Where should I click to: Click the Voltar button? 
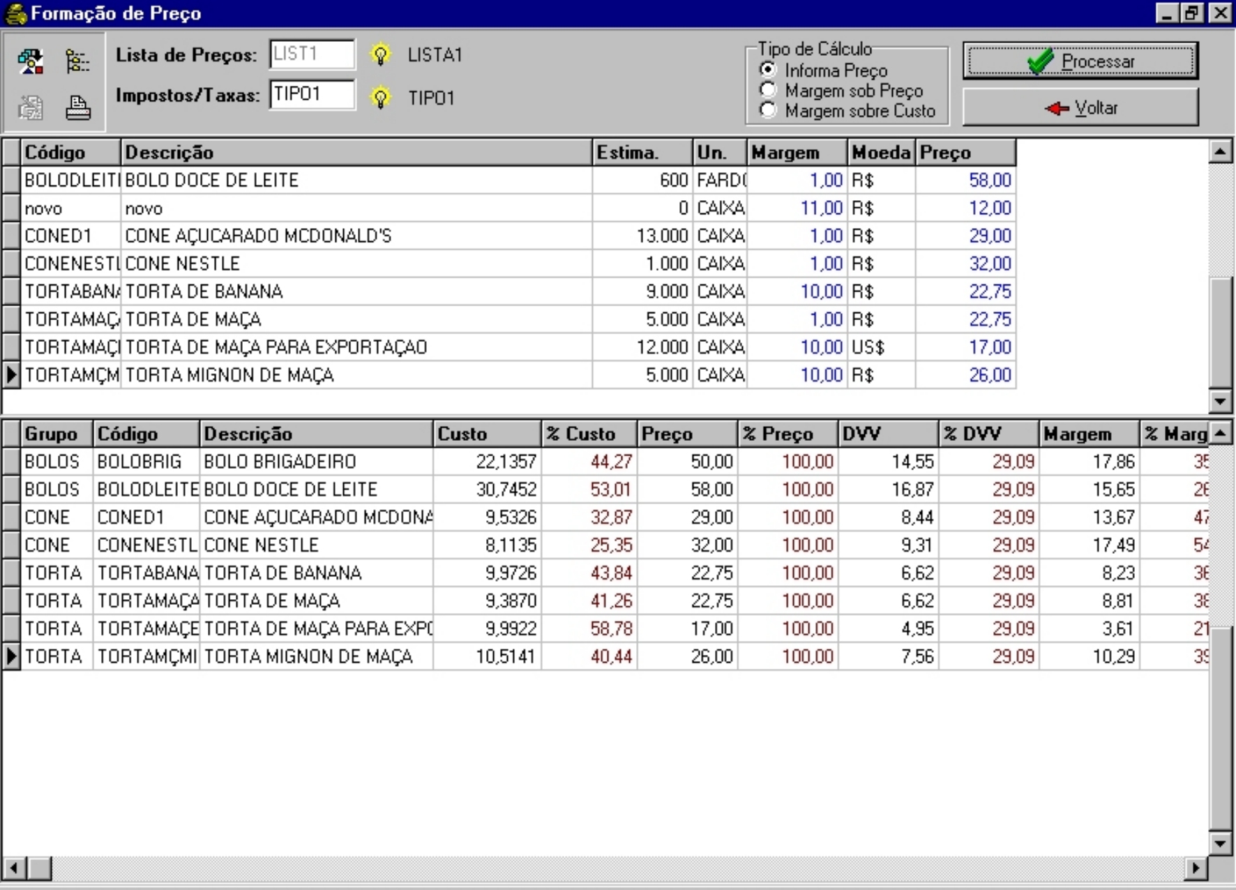[x=1080, y=108]
